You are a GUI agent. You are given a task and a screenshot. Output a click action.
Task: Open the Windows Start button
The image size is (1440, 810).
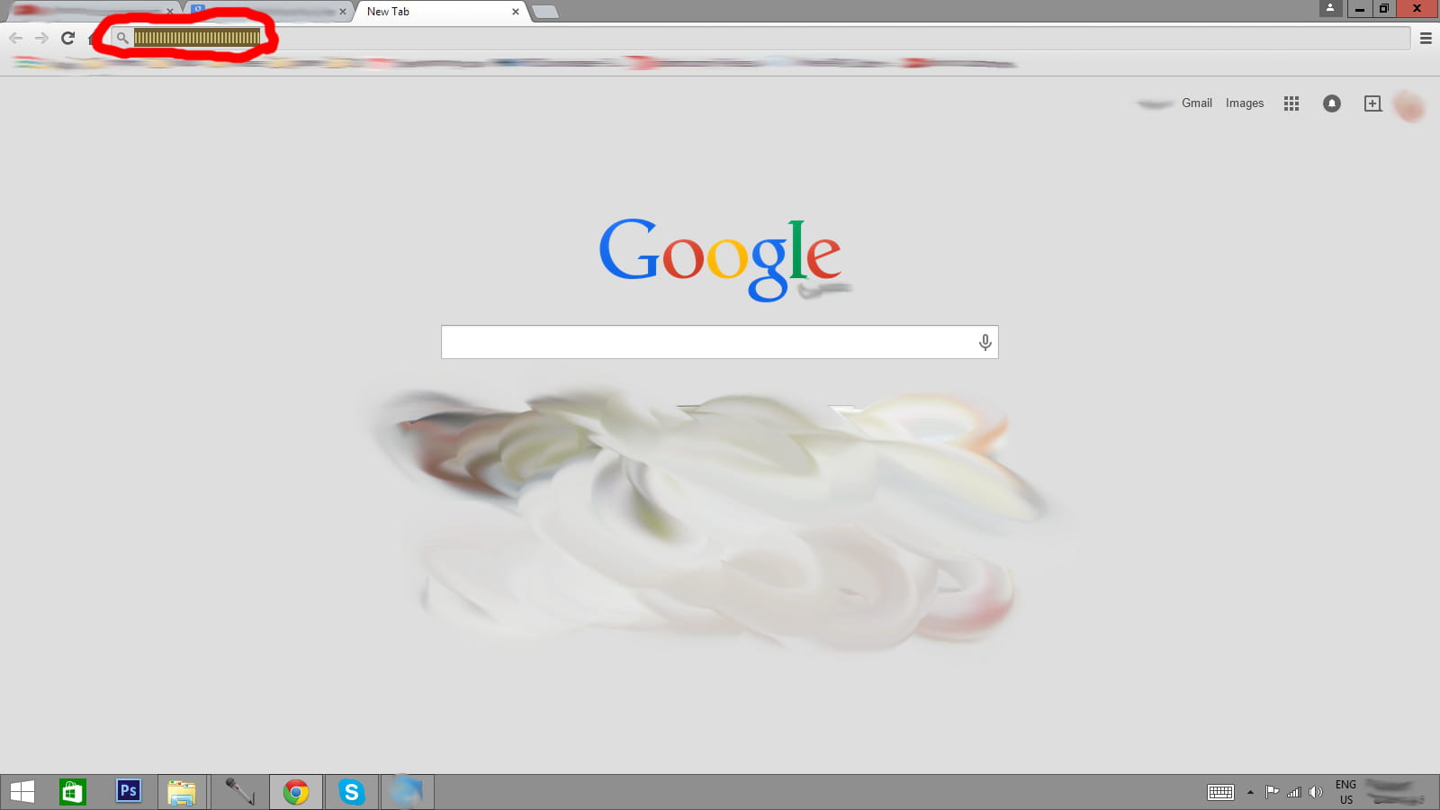(x=22, y=792)
